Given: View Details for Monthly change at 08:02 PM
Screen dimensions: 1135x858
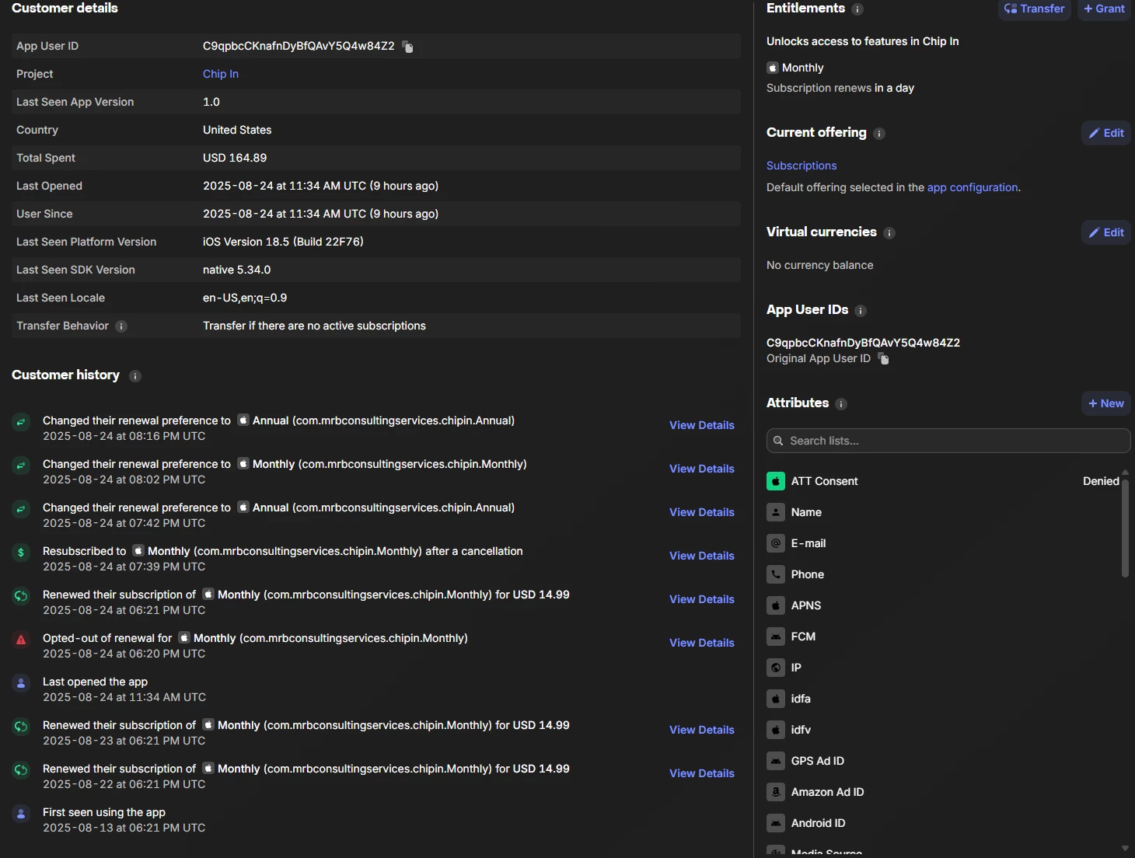Looking at the screenshot, I should [x=702, y=469].
